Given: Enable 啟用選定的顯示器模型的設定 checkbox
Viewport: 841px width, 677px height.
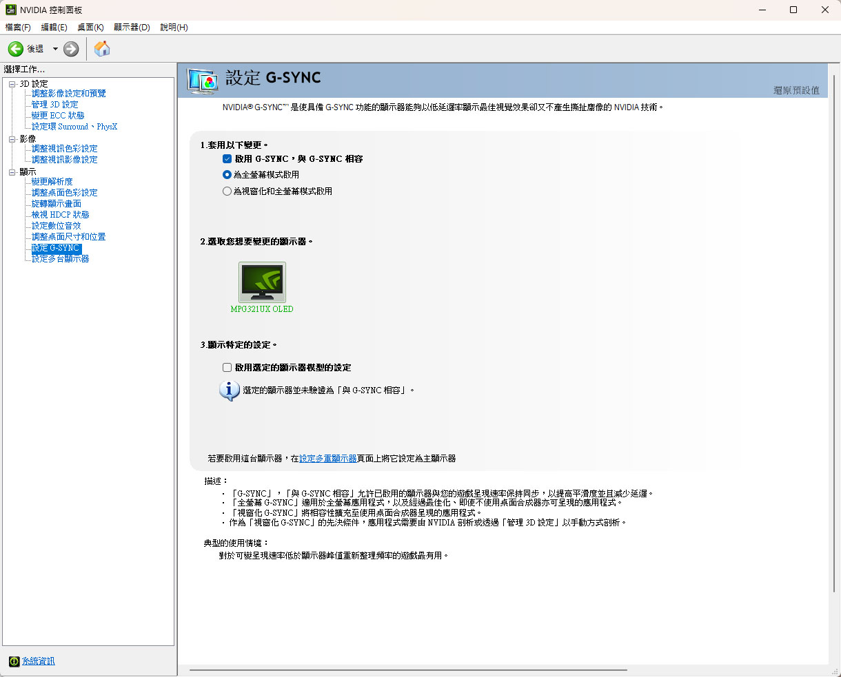Looking at the screenshot, I should pos(227,367).
